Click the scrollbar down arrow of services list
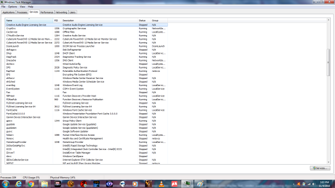The image size is (335, 188). [328, 162]
